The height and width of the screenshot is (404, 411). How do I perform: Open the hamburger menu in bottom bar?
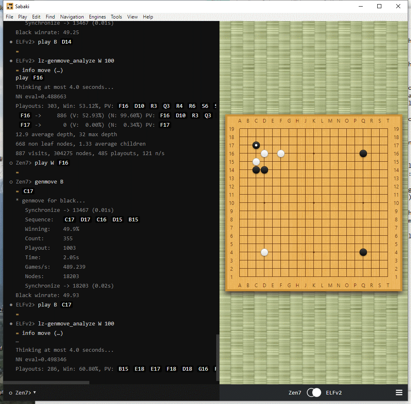(x=399, y=392)
